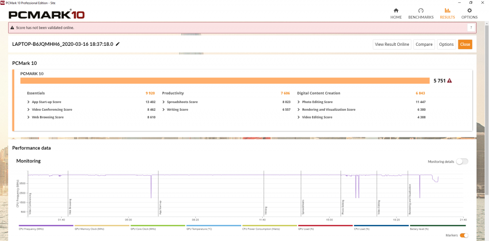Open the Options gear icon
489x241 pixels.
[469, 10]
